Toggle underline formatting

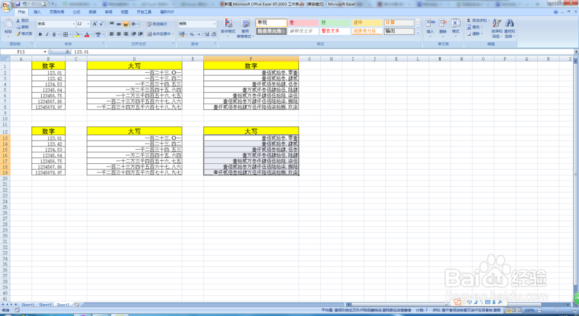(x=54, y=34)
